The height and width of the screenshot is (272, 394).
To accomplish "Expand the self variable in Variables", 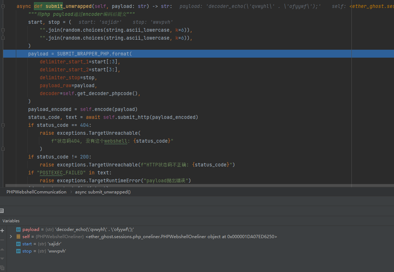I will pos(11,237).
